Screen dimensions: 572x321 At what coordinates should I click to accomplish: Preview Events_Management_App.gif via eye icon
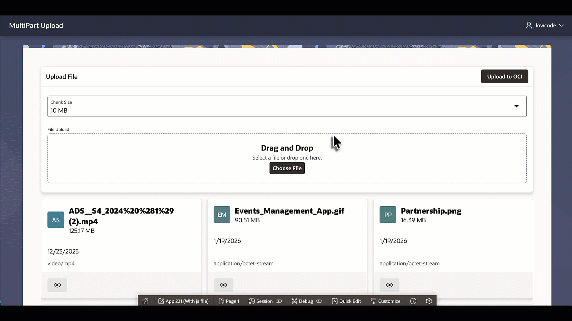(x=223, y=285)
